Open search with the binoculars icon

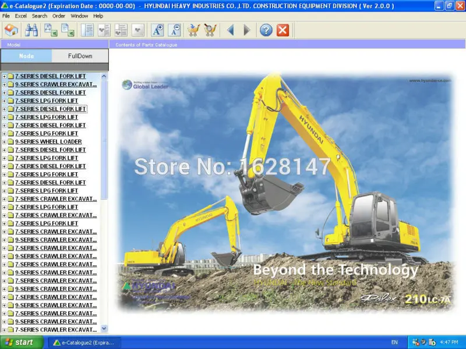click(31, 30)
